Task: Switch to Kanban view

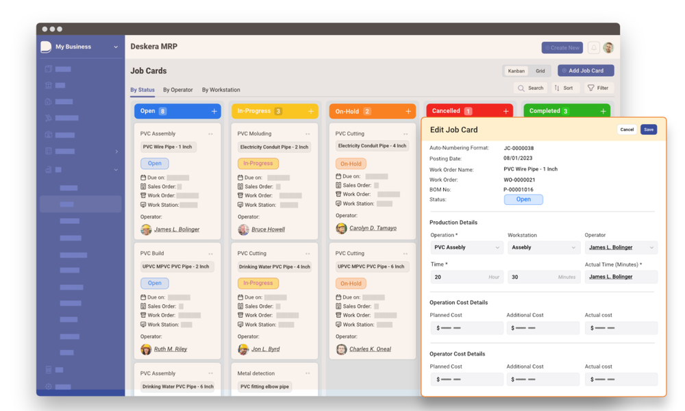Action: click(516, 71)
